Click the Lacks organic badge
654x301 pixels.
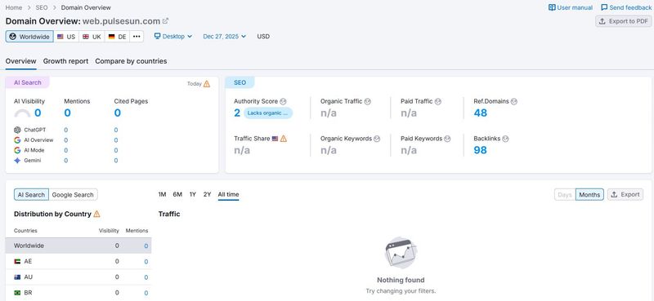268,113
